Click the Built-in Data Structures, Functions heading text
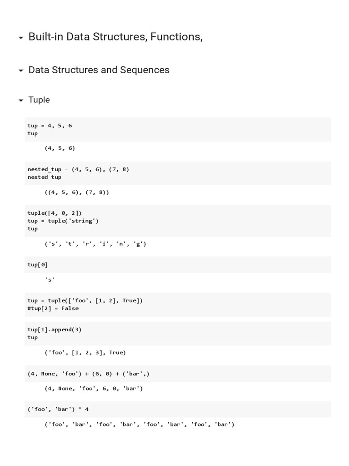Viewport: 349px width, 466px height. click(115, 37)
